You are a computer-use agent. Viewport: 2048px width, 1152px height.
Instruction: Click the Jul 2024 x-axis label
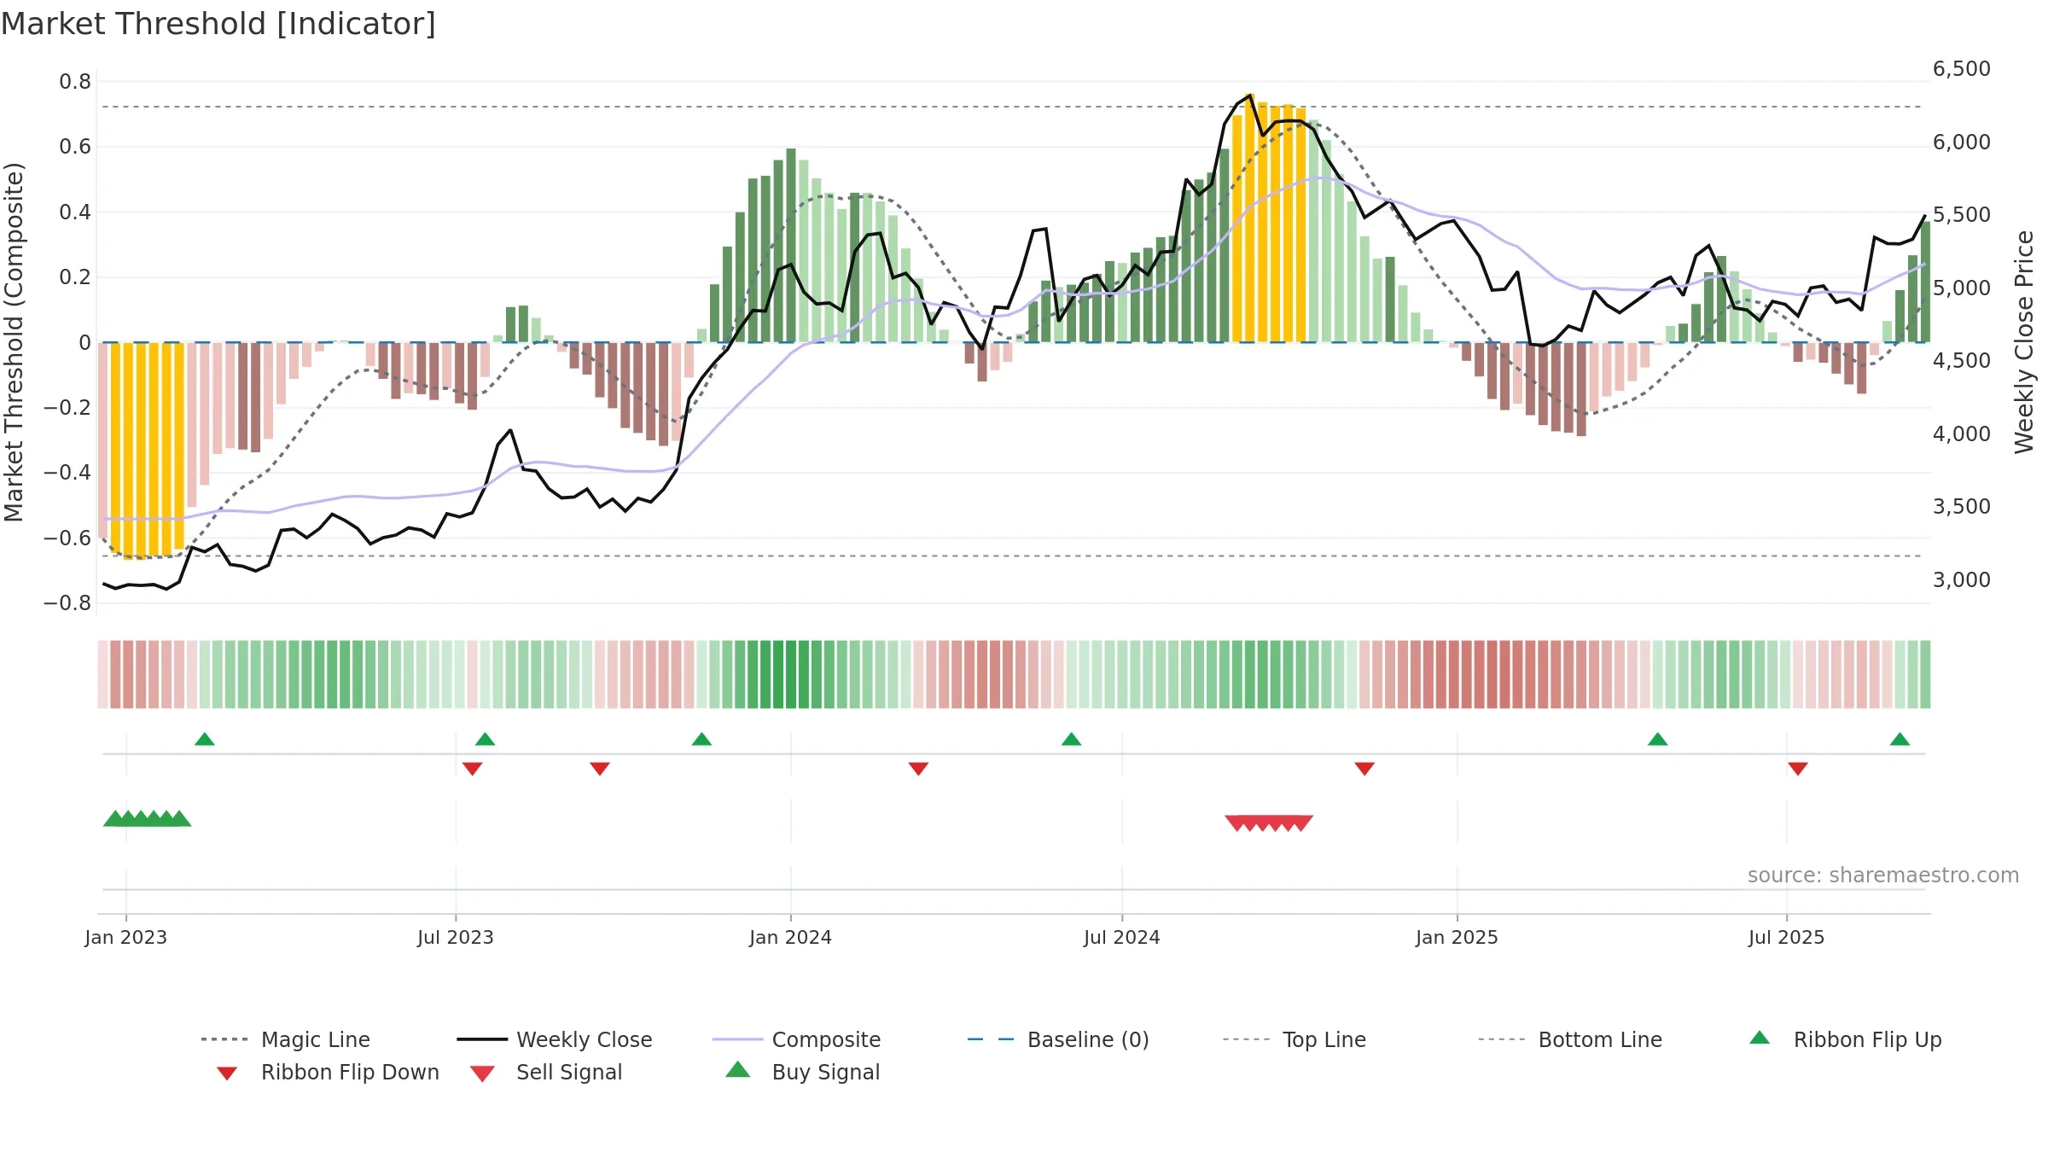click(x=1122, y=937)
